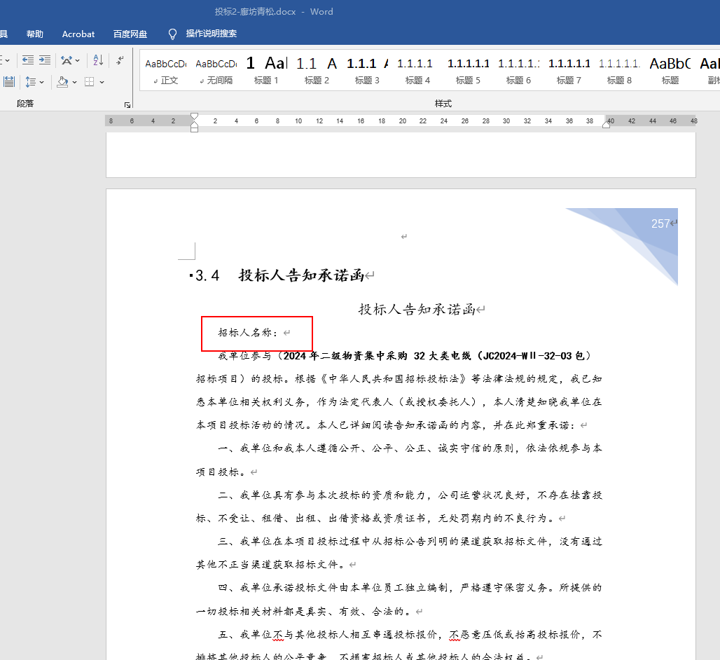Screen dimensions: 720x660
Task: Apply the 无间隔 style
Action: [x=216, y=71]
